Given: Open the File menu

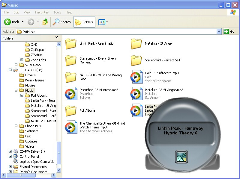Looking at the screenshot, I should (6, 12).
